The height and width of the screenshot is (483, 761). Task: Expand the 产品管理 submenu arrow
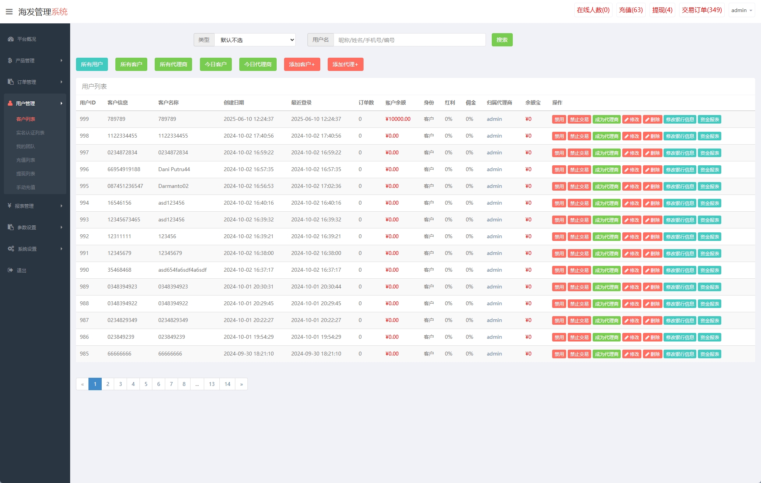click(61, 60)
